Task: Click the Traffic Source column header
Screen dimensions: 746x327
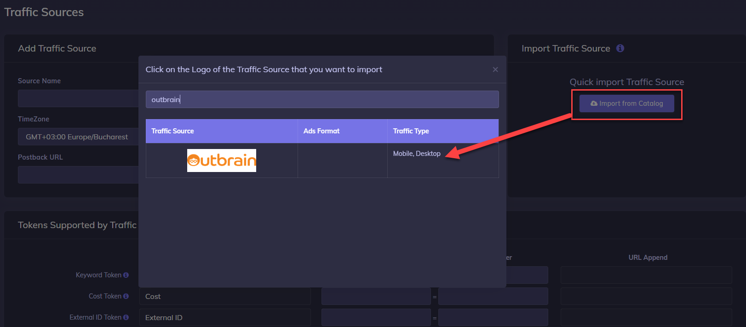Action: [222, 131]
